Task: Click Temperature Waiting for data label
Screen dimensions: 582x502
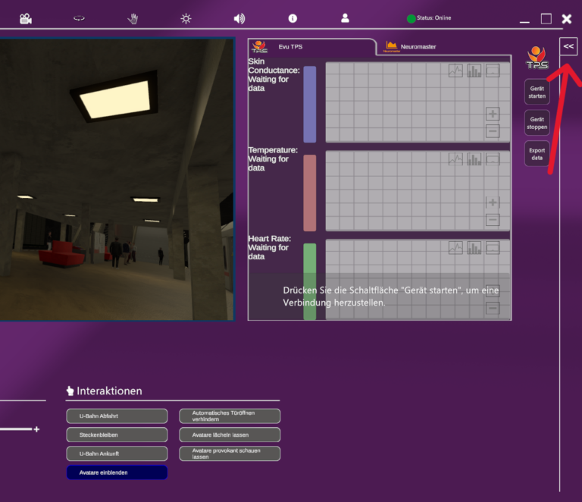Action: click(273, 159)
